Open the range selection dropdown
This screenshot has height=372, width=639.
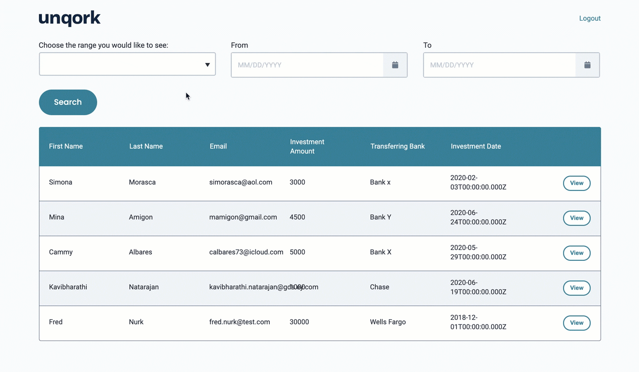pos(127,64)
